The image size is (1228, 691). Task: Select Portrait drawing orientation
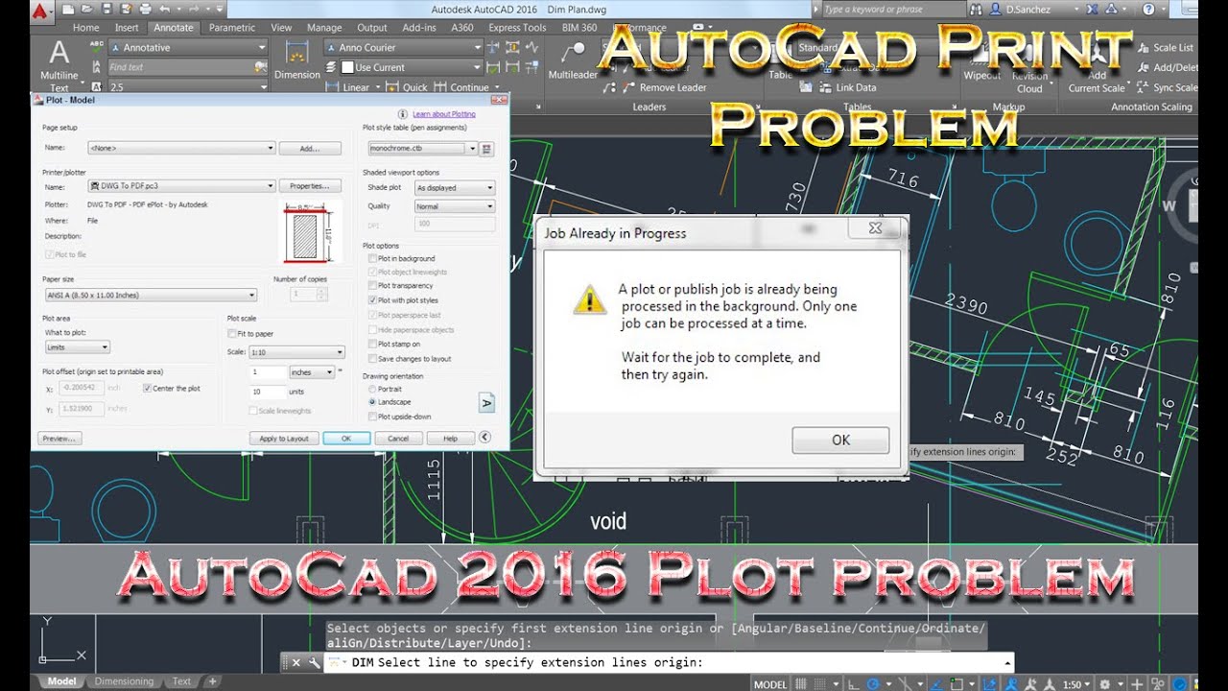tap(372, 389)
